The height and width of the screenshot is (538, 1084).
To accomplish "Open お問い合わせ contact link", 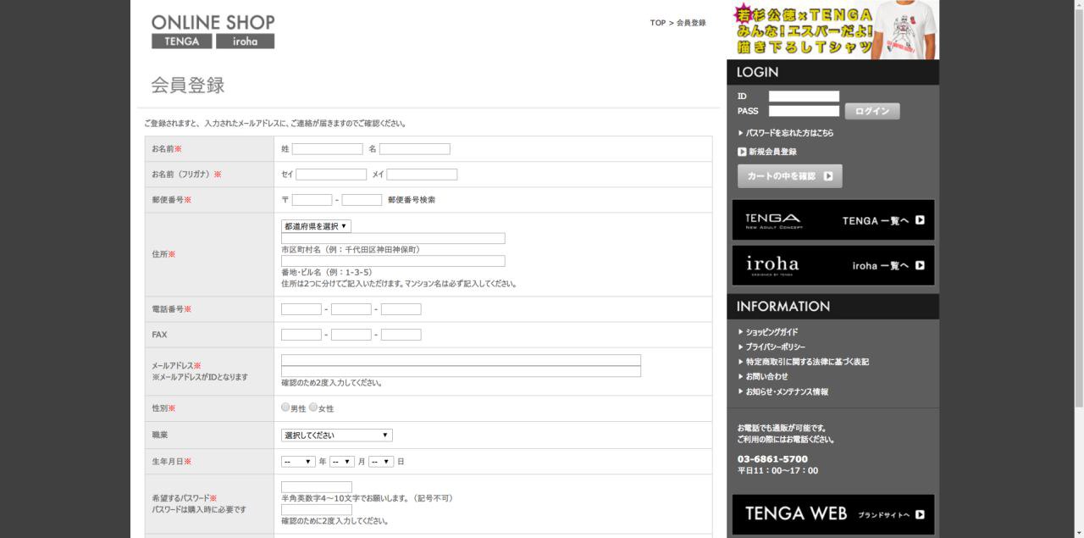I will coord(766,377).
